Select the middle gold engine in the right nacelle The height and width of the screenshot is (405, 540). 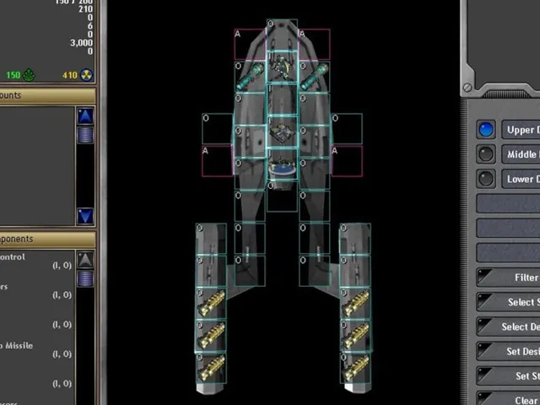pos(356,336)
